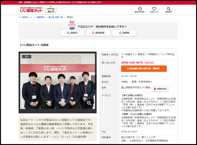Image resolution: width=197 pixels, height=145 pixels.
Task: Open the favorites (お気に入り) heart icon
Action: 154,10
